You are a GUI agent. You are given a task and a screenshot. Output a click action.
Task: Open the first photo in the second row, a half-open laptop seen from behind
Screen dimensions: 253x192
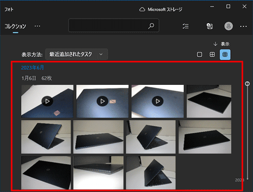point(46,137)
